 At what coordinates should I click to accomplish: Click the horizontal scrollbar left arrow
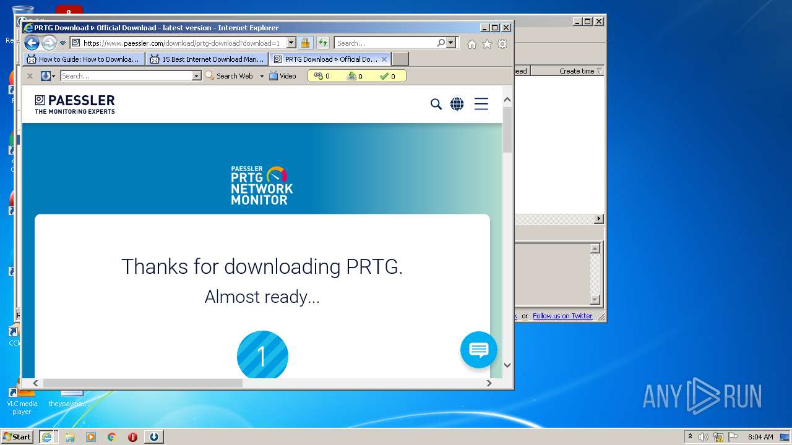click(x=36, y=383)
